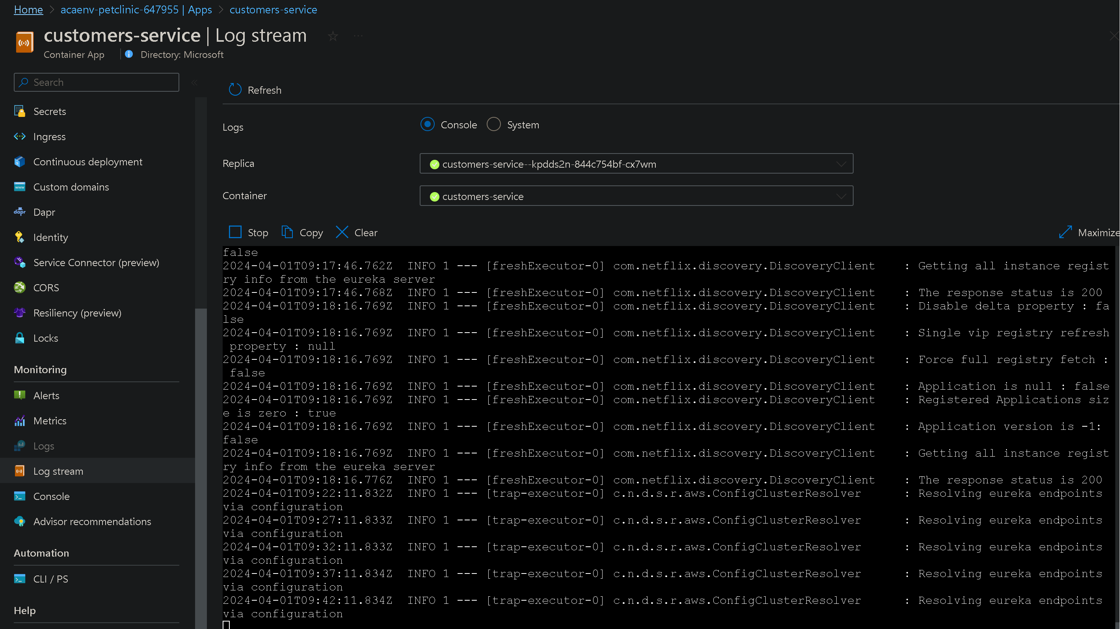This screenshot has width=1120, height=629.
Task: Select the Console menu item in sidebar
Action: point(51,495)
